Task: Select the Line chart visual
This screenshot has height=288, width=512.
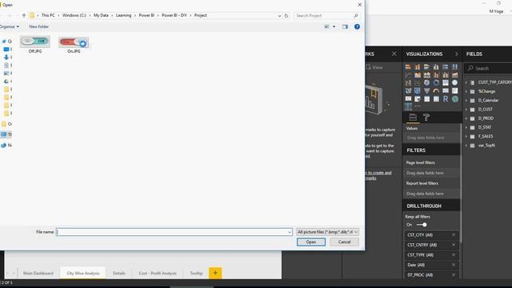Action: click(x=408, y=74)
